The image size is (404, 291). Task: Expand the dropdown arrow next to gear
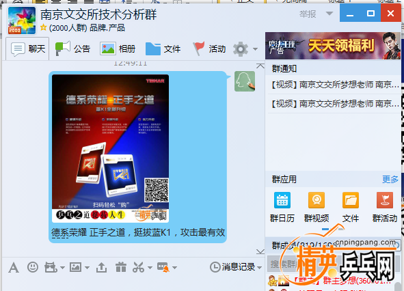[x=255, y=49]
